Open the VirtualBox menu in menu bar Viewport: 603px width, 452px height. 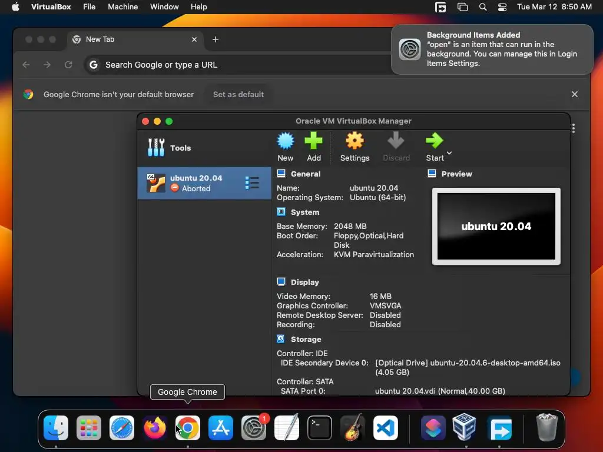tap(51, 7)
